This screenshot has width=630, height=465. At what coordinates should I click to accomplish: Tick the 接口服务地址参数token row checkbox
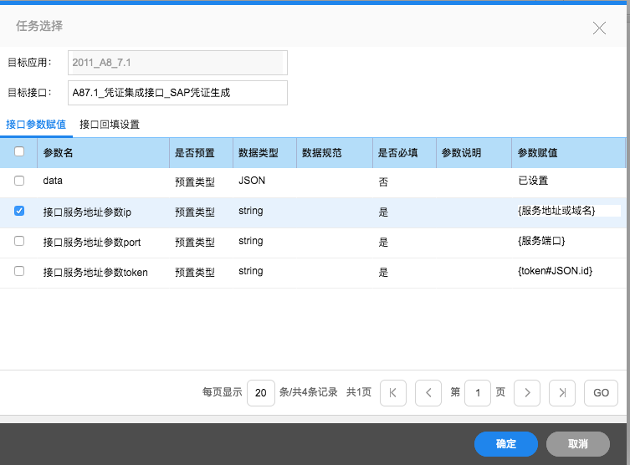(19, 271)
